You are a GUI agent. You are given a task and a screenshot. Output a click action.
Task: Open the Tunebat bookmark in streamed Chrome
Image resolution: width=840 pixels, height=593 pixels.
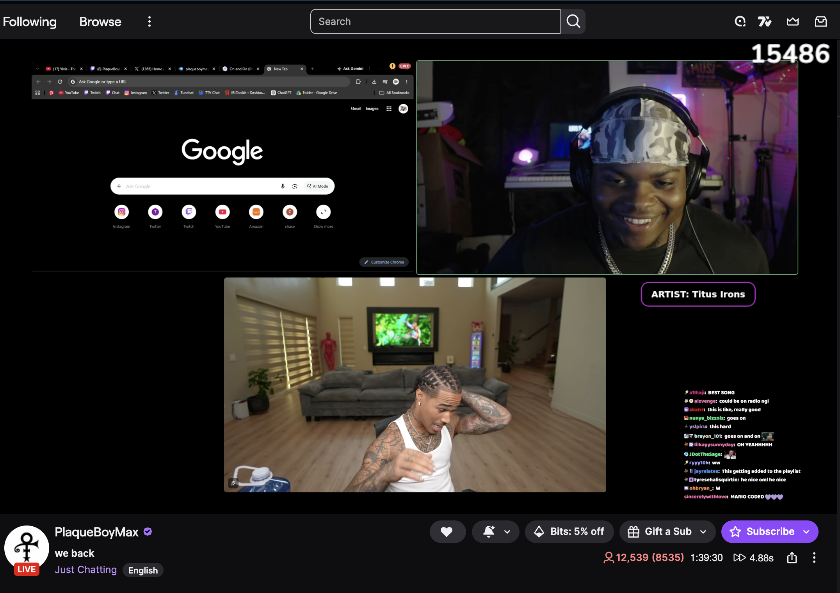click(x=184, y=93)
